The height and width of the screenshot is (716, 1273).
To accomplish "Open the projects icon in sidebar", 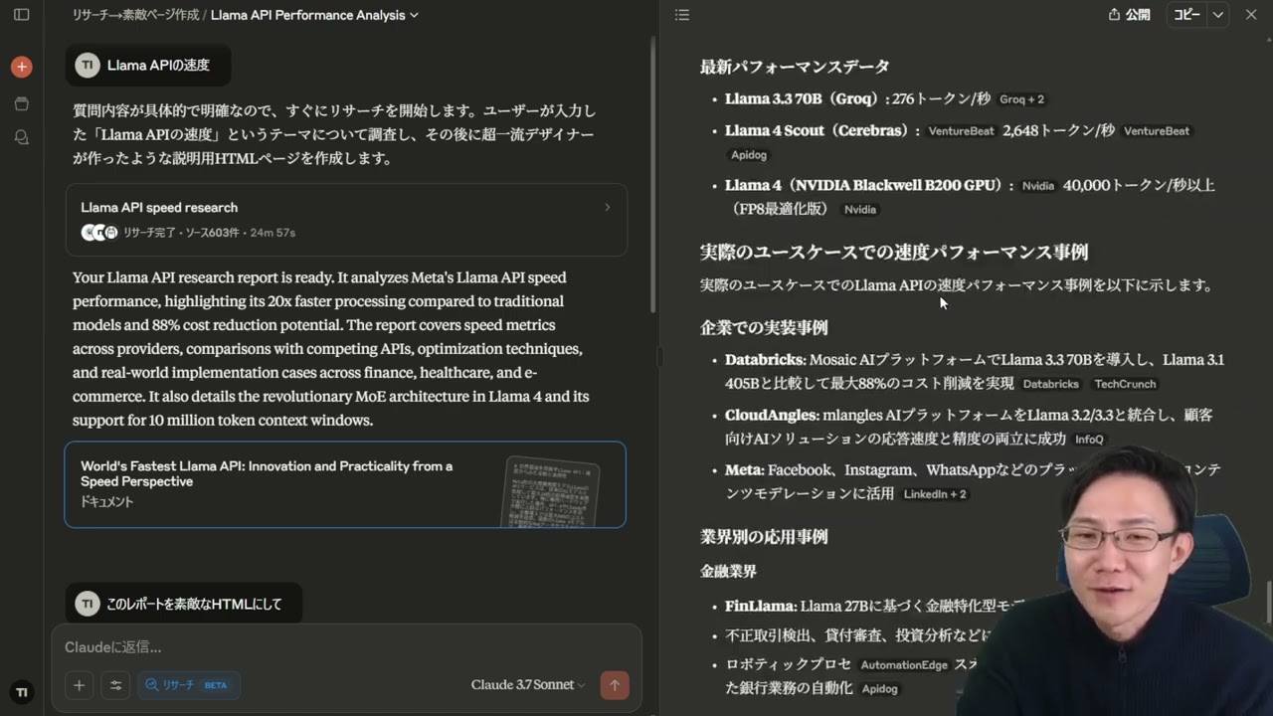I will tap(21, 103).
